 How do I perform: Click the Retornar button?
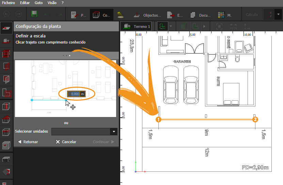coord(28,142)
